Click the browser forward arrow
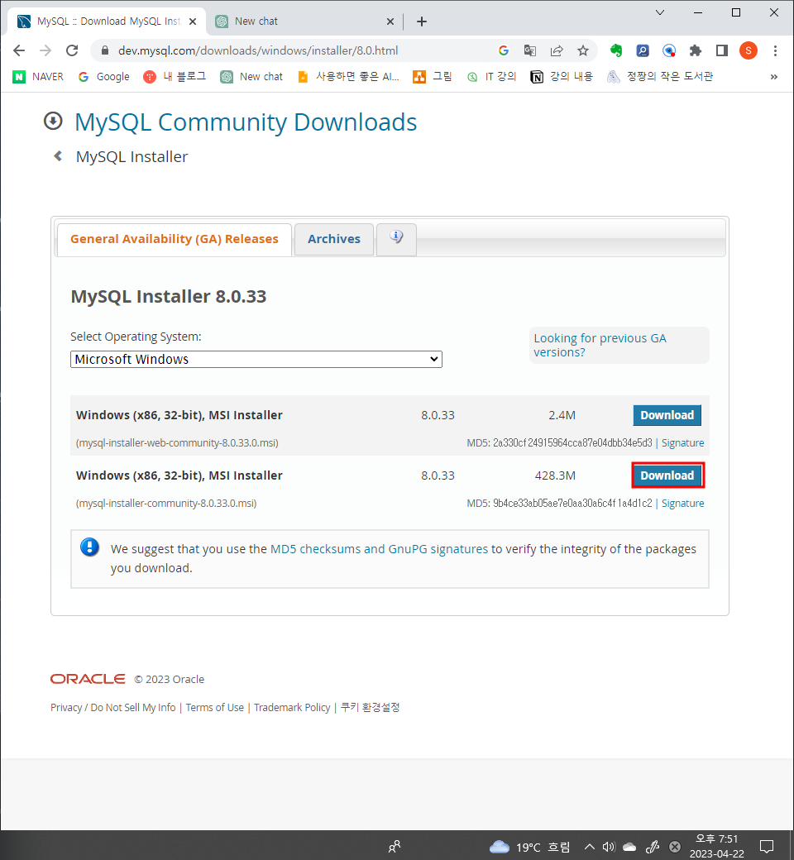The image size is (794, 860). pyautogui.click(x=45, y=50)
